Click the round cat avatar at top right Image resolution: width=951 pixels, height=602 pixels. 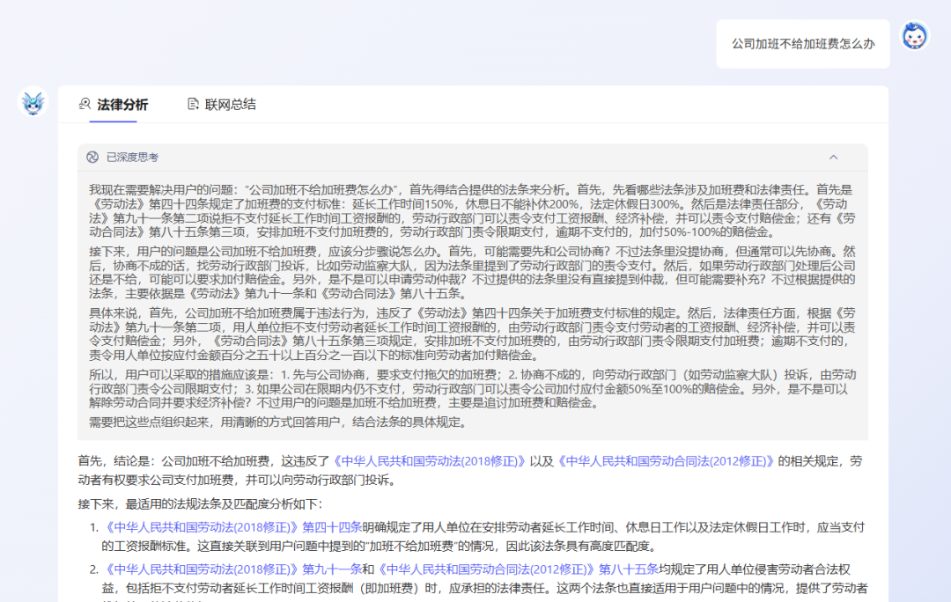click(914, 35)
